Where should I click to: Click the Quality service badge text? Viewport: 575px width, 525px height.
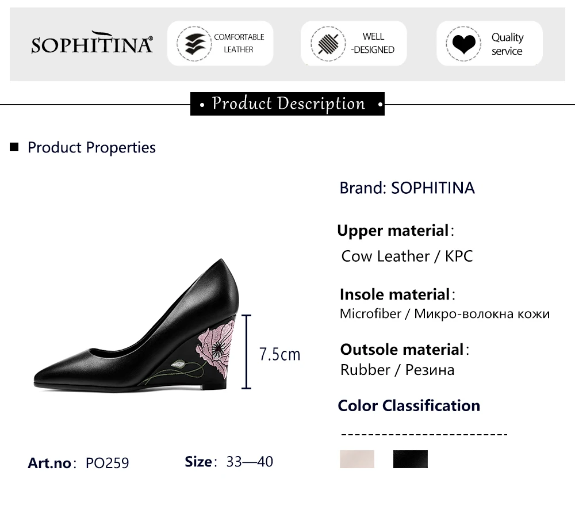coord(507,44)
